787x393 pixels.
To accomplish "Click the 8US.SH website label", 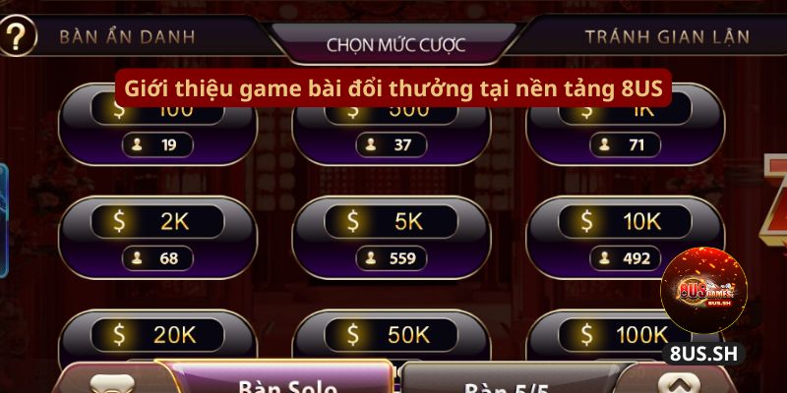I will [x=703, y=354].
